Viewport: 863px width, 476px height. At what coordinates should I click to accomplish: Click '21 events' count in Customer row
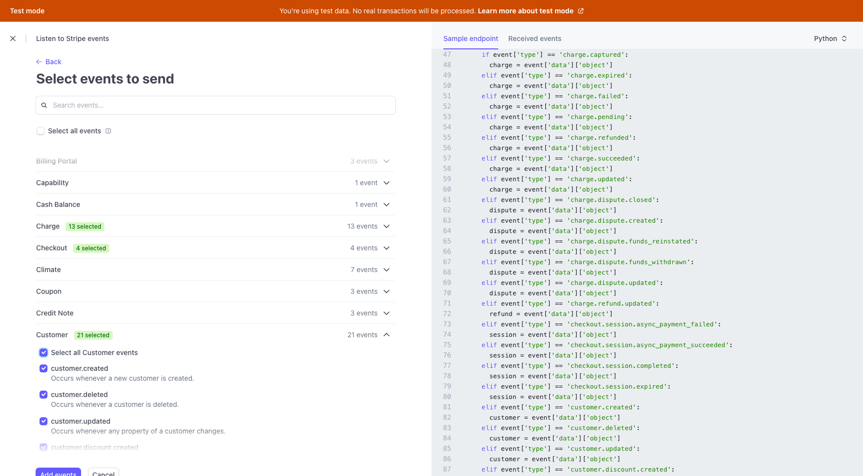click(x=362, y=335)
